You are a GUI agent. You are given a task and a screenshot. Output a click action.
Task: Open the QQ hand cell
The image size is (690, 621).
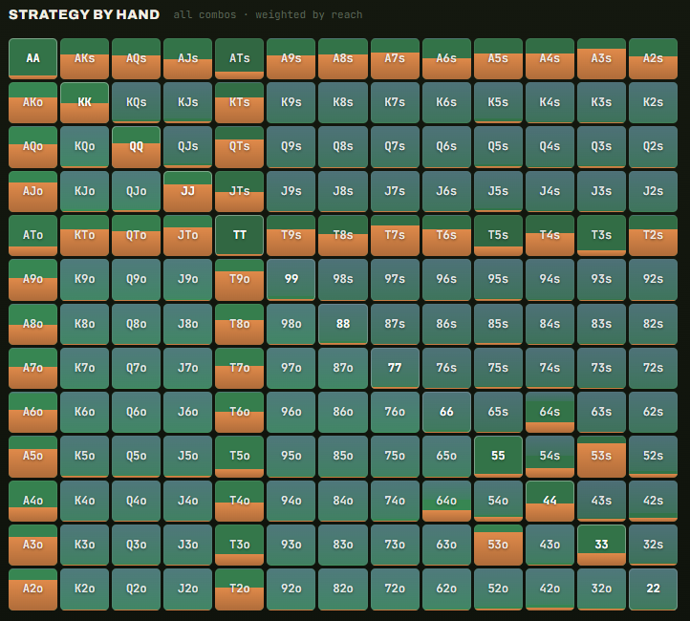(137, 147)
